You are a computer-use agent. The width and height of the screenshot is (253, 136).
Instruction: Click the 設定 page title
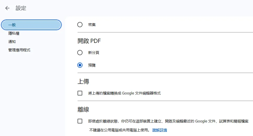21,8
